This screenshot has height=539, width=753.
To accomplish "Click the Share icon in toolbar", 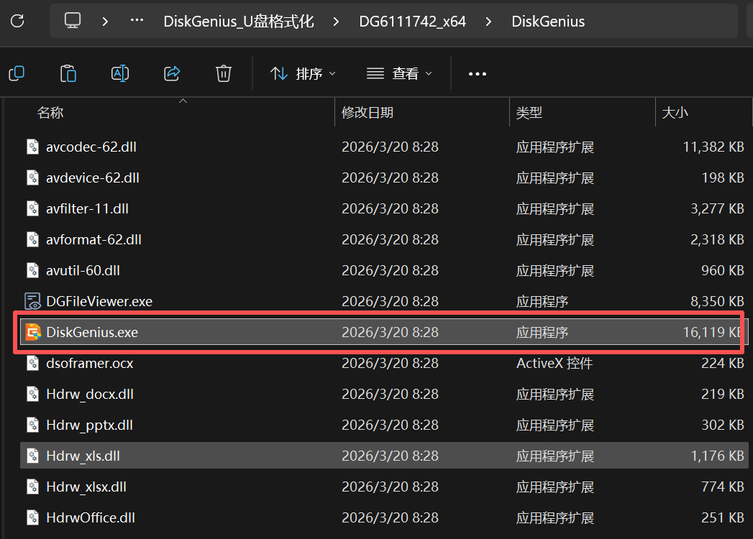I will (172, 73).
